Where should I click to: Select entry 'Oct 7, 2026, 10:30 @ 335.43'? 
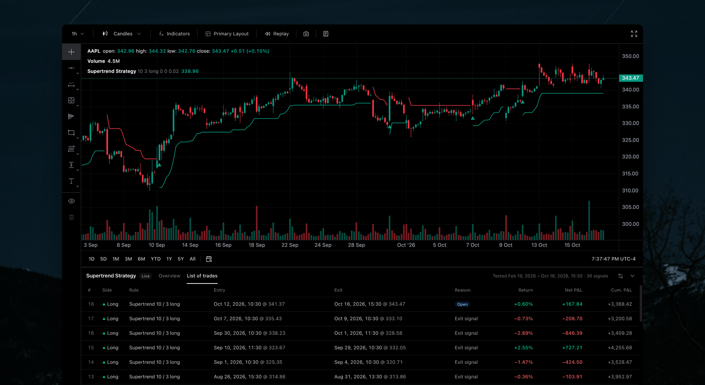click(248, 318)
